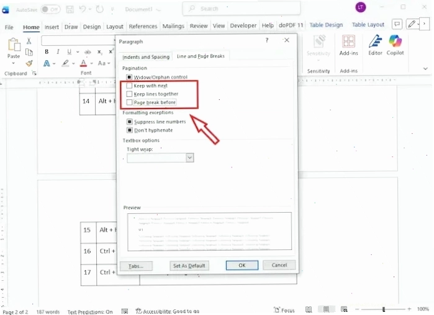
Task: Click the OK button
Action: pos(242,265)
